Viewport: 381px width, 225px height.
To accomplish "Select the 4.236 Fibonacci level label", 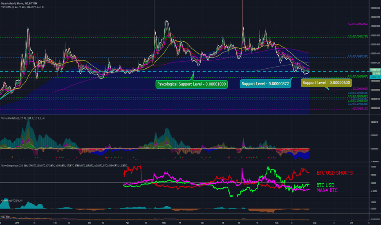I will [x=358, y=24].
